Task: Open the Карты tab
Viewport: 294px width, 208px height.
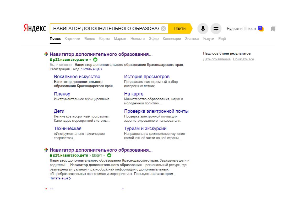Action: pyautogui.click(x=105, y=39)
